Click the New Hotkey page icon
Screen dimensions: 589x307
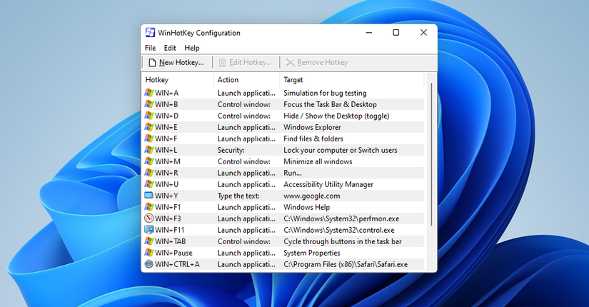152,62
